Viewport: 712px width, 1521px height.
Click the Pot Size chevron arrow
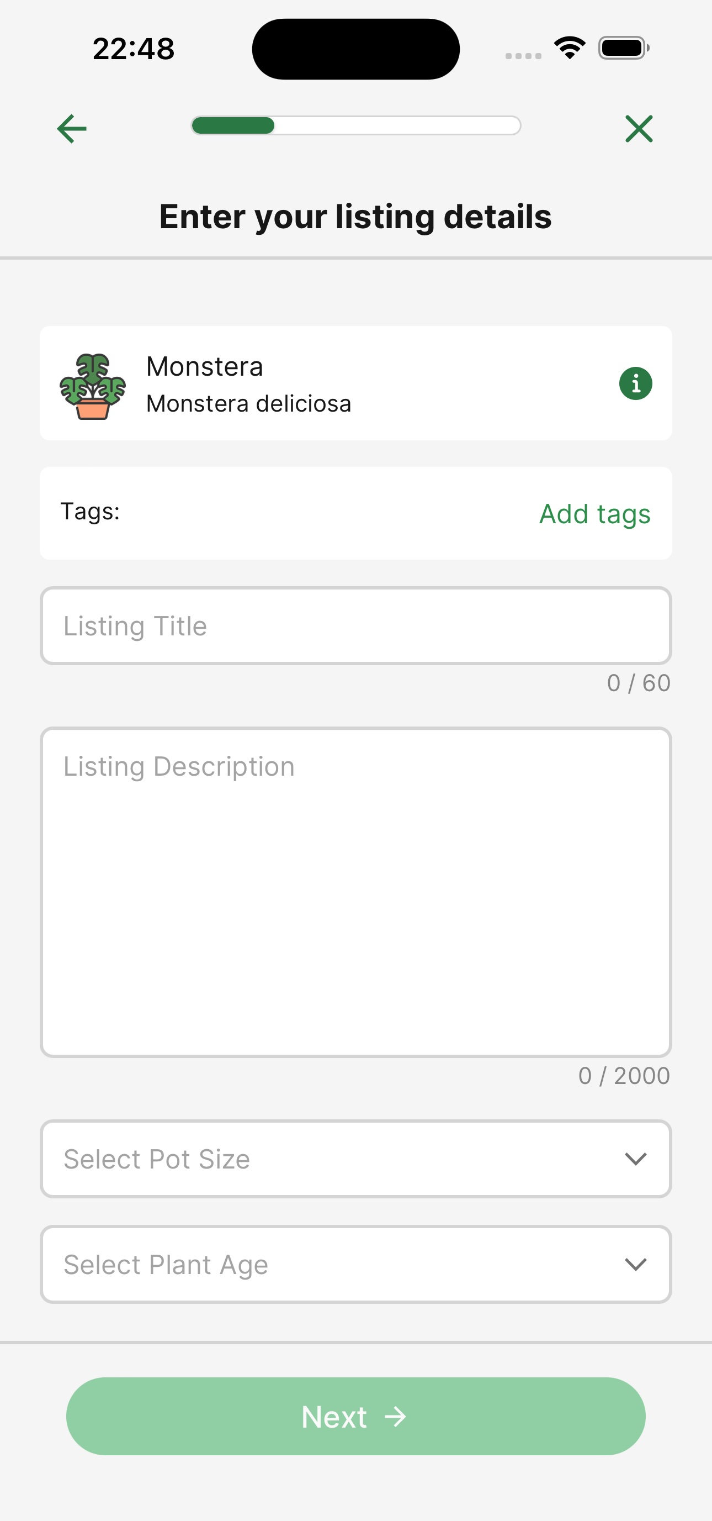pos(635,1159)
